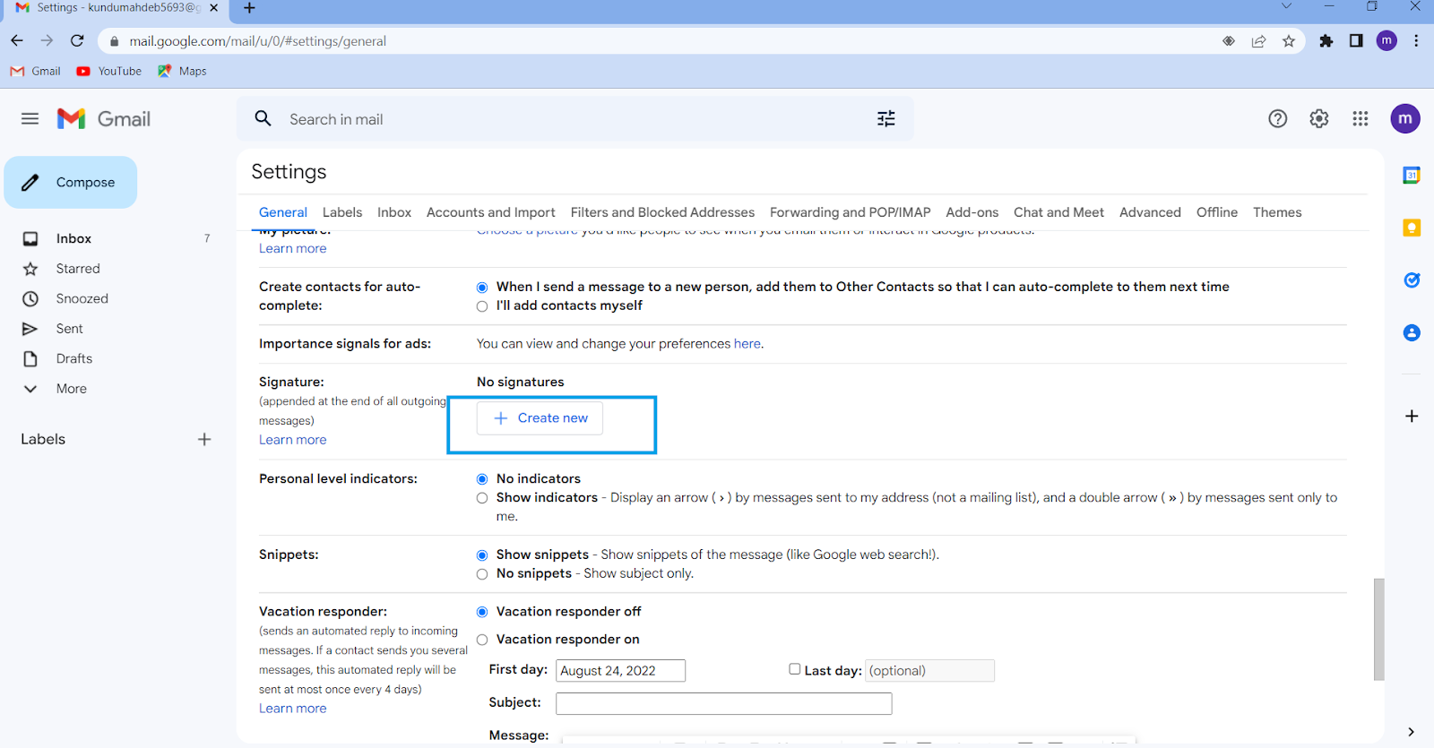Open the Support help icon
The width and height of the screenshot is (1434, 748).
click(x=1278, y=118)
